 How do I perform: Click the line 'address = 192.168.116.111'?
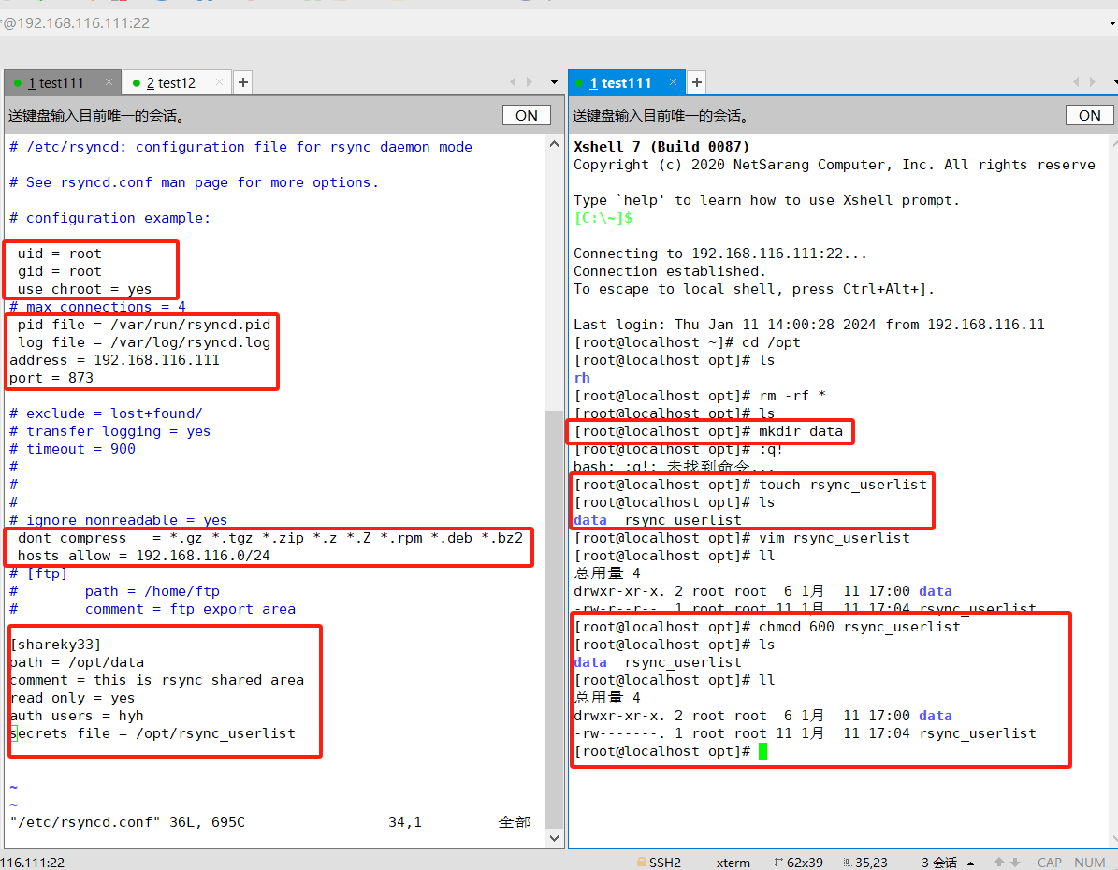(x=114, y=360)
